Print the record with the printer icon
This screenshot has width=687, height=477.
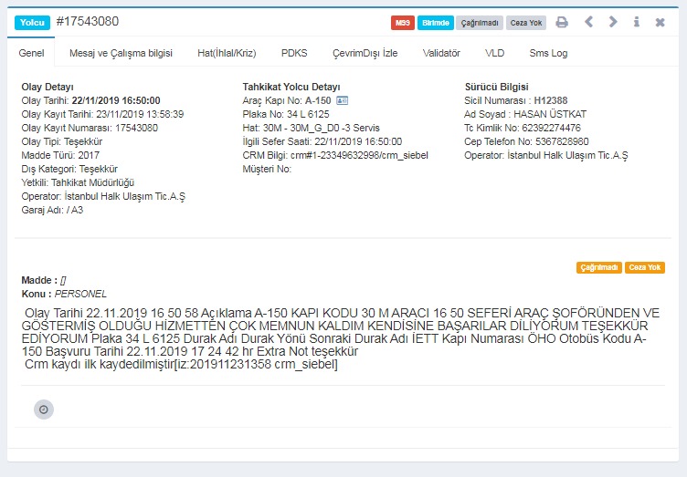pyautogui.click(x=562, y=22)
